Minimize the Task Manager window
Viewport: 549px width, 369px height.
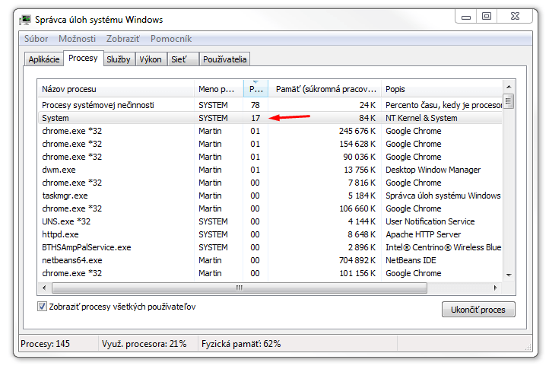point(466,16)
